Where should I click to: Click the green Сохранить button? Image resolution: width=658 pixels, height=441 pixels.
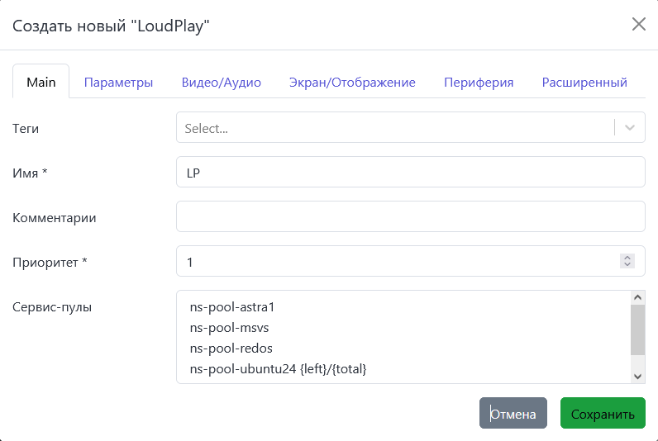pos(603,414)
